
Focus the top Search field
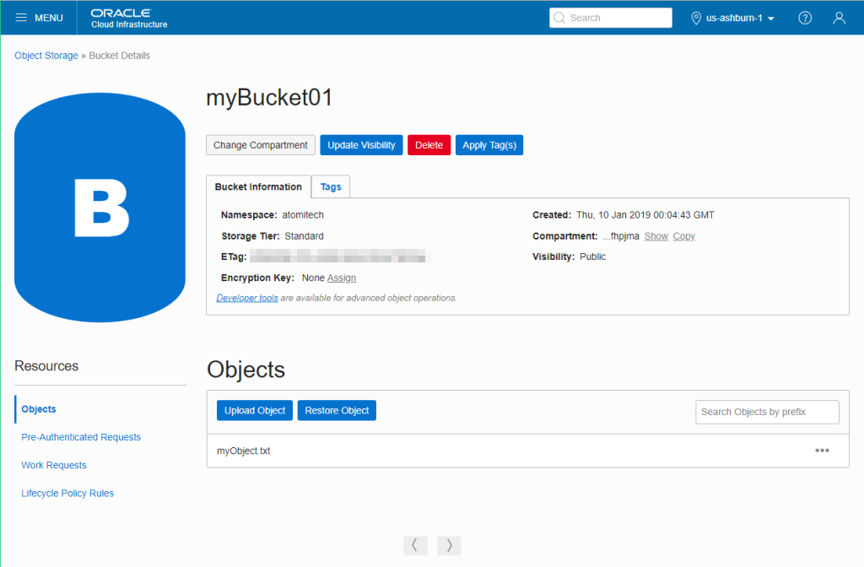pos(611,18)
